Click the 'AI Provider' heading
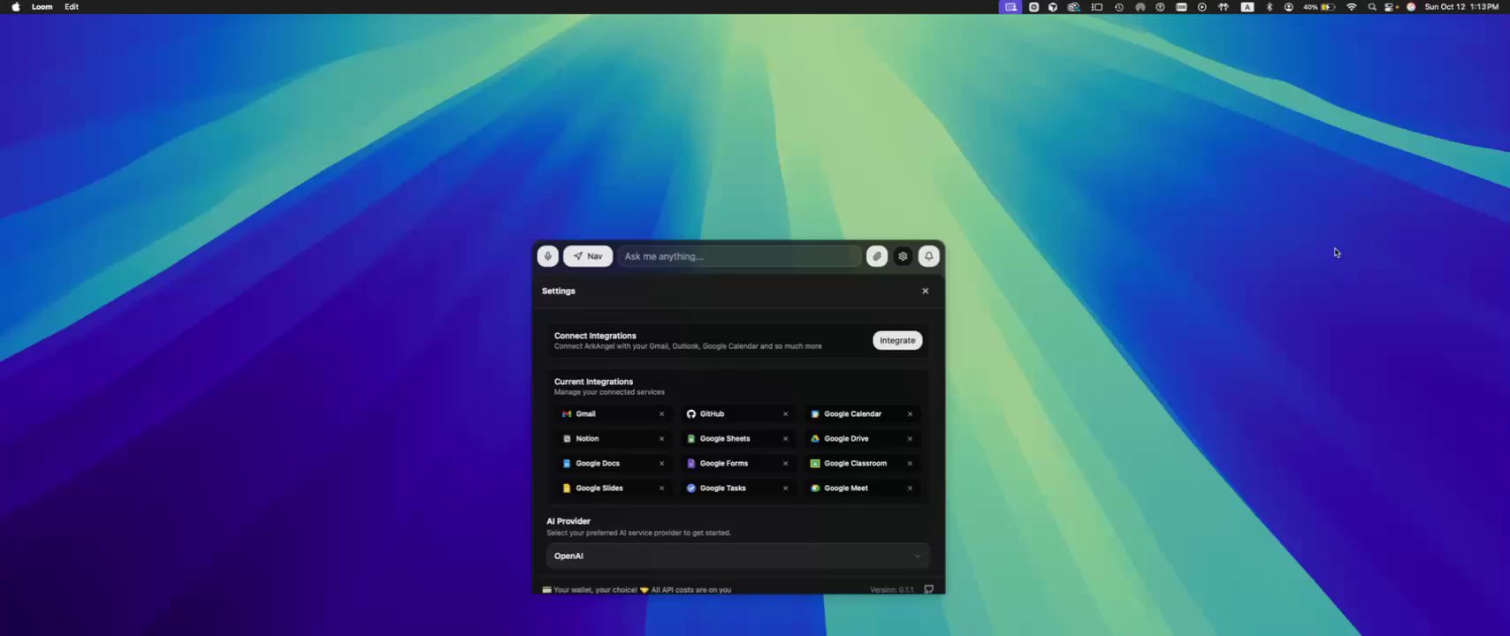Viewport: 1510px width, 636px height. point(568,521)
